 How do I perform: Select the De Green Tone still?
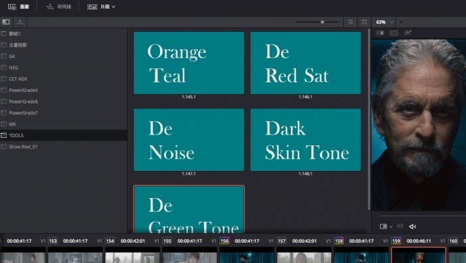(189, 210)
